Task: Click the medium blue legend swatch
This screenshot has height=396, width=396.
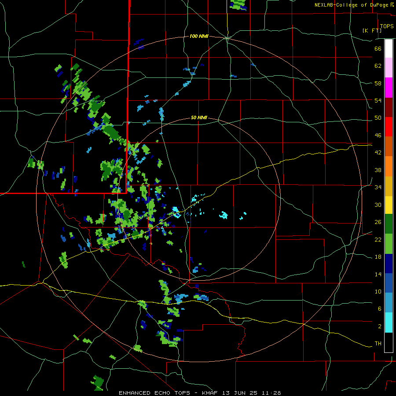Action: pos(389,283)
